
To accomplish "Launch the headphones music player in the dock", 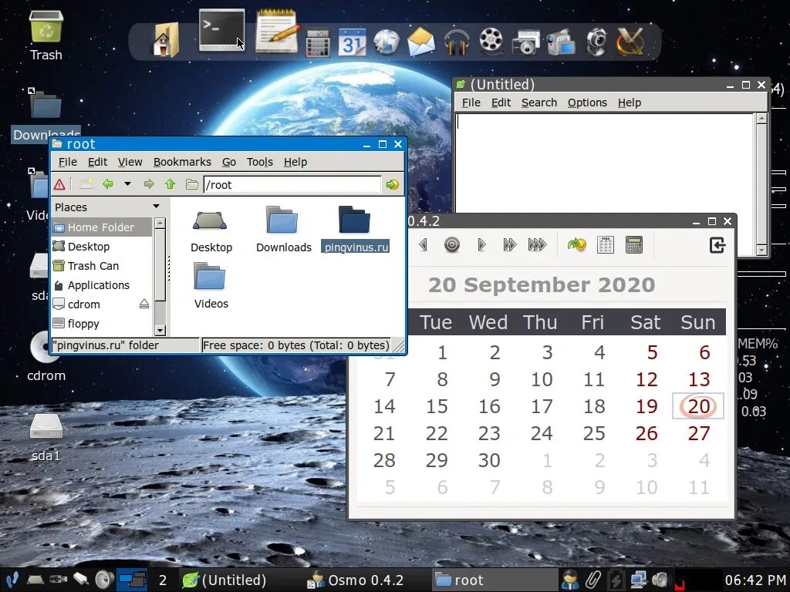I will click(457, 42).
